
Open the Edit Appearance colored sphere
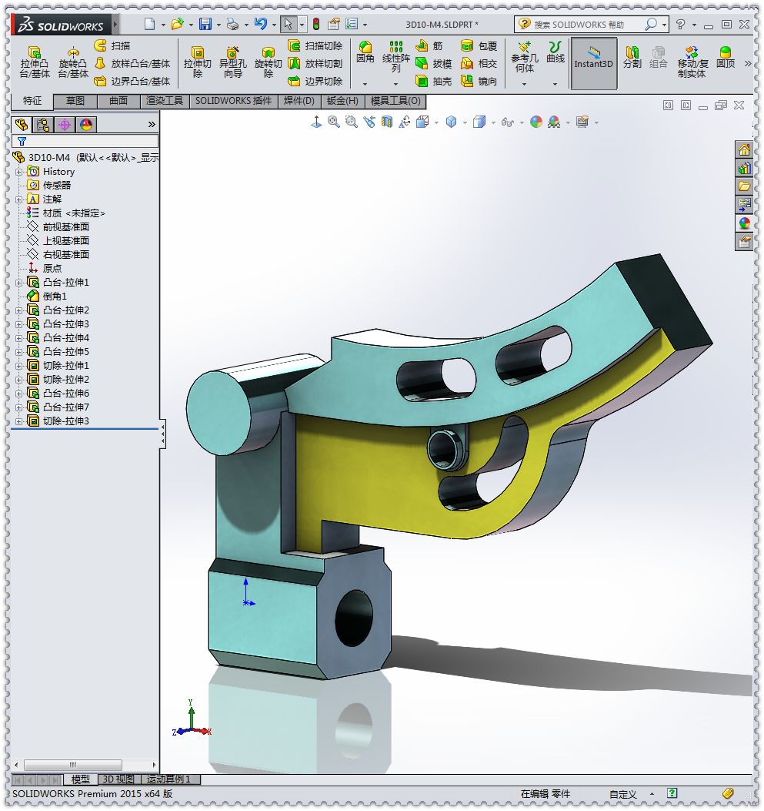click(x=535, y=122)
